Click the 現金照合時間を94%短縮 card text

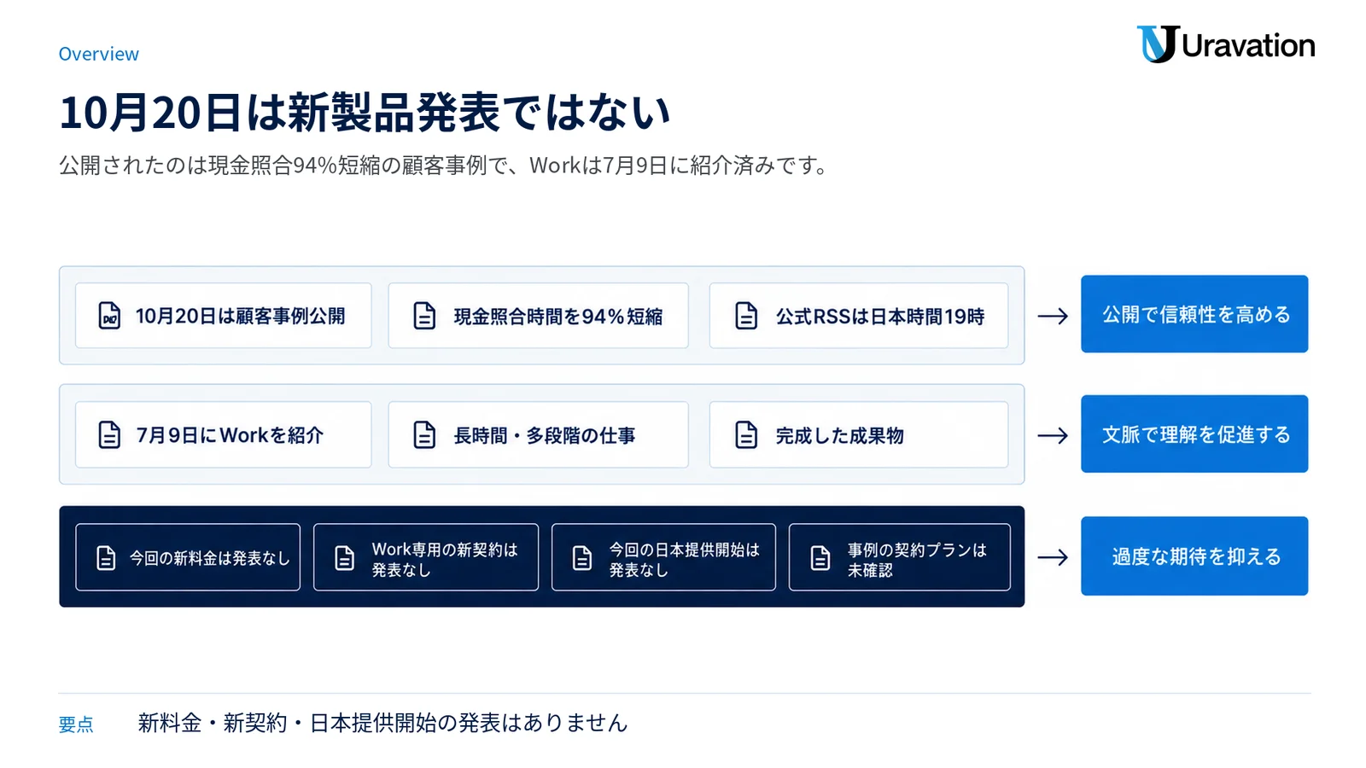point(558,317)
